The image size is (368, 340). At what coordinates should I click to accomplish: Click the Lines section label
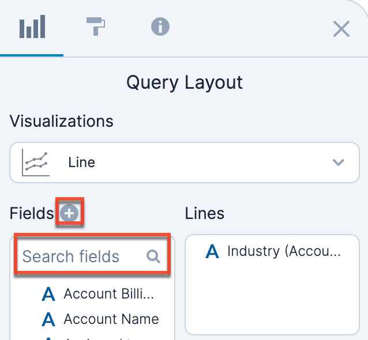point(205,213)
